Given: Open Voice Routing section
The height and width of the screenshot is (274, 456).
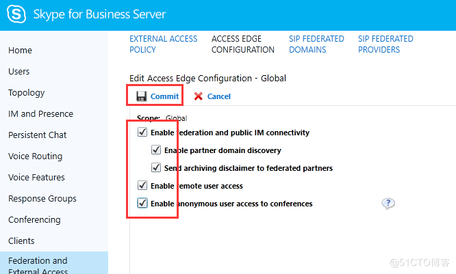Looking at the screenshot, I should tap(35, 156).
